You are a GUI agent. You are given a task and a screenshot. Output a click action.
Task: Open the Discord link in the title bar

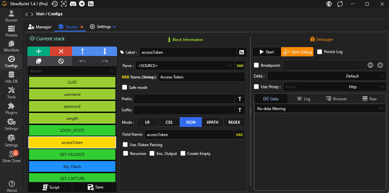[73, 4]
